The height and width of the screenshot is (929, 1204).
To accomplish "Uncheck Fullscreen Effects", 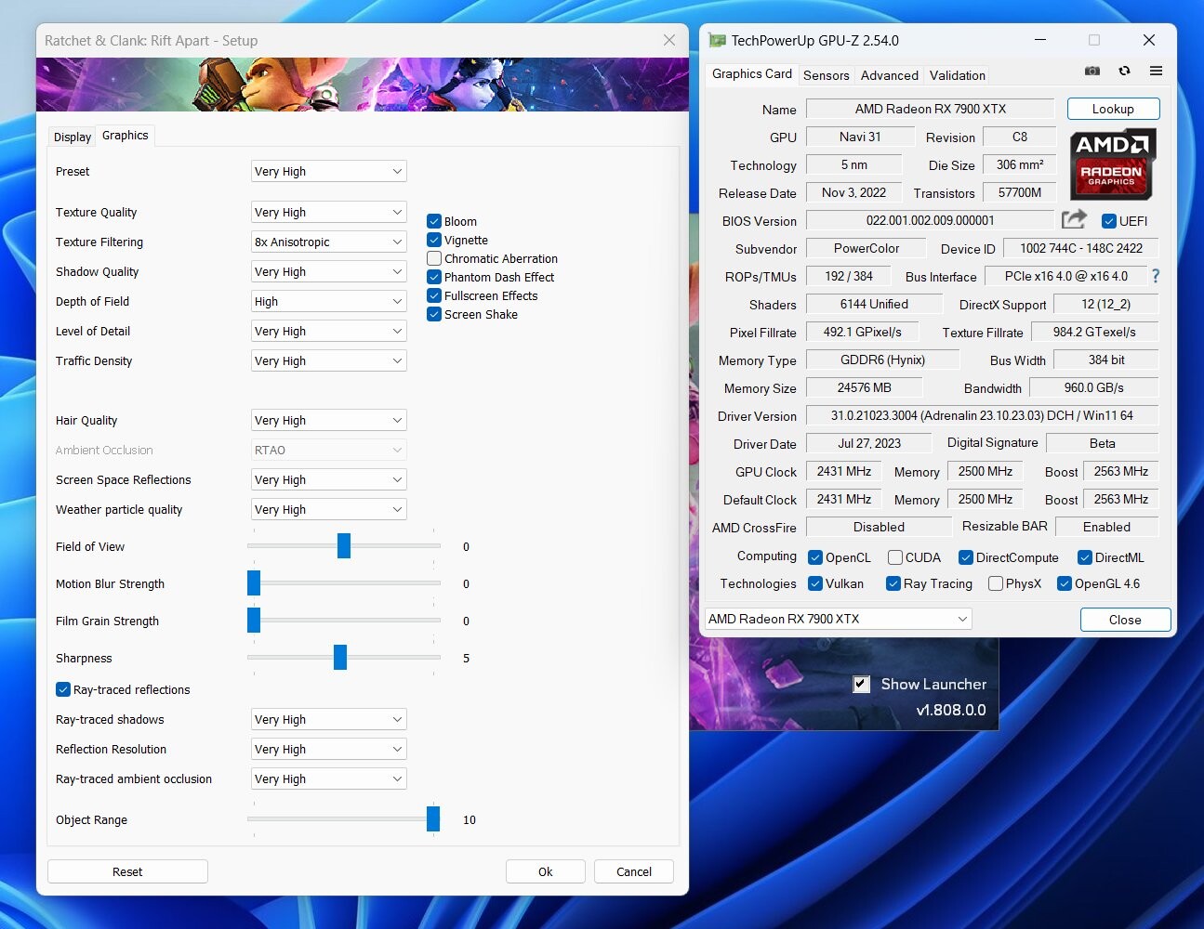I will [434, 295].
